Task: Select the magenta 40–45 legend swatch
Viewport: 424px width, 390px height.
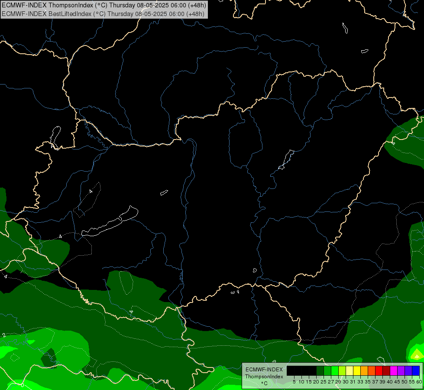Action: 394,370
